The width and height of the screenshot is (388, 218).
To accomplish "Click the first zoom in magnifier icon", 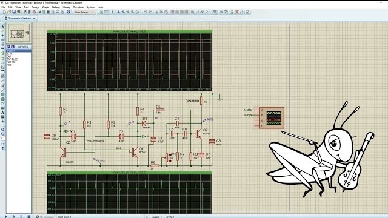I will [x=123, y=12].
